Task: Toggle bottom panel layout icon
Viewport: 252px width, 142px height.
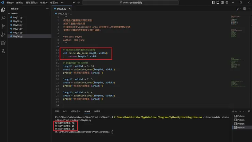Action: (218, 2)
